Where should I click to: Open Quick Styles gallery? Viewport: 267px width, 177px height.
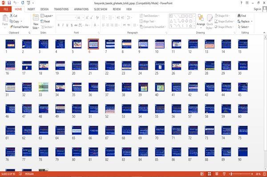210,22
